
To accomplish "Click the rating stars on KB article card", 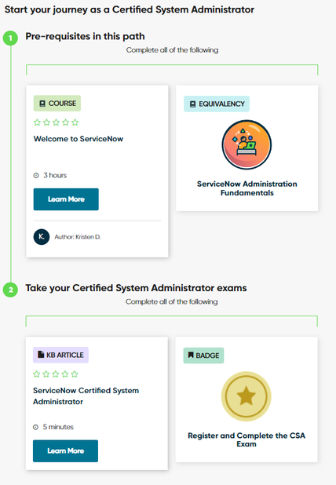I will [56, 374].
